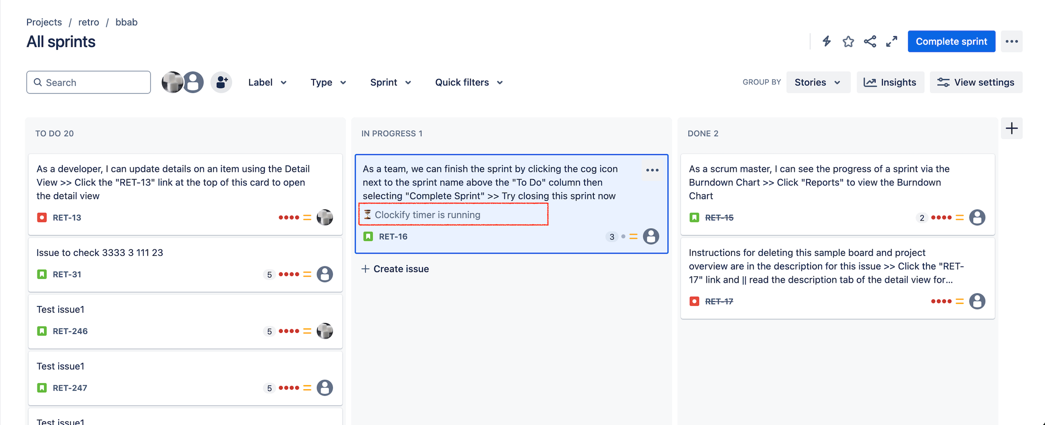The image size is (1045, 425).
Task: Click the share board icon
Action: tap(870, 42)
